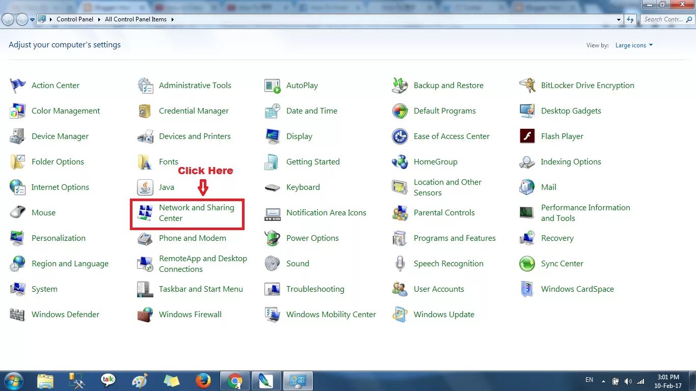Image resolution: width=696 pixels, height=391 pixels.
Task: Open the View by Large icons dropdown
Action: pos(634,45)
